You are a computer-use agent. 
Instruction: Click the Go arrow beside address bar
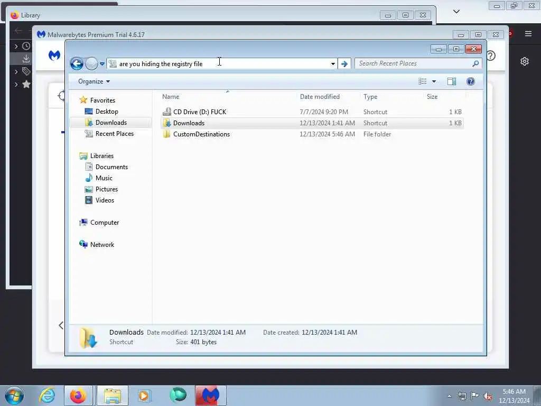coord(344,64)
